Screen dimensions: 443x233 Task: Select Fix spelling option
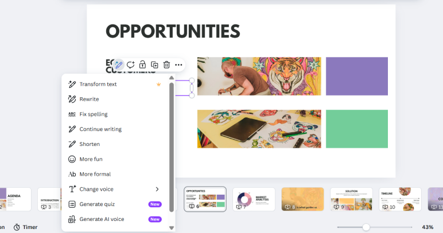coord(114,114)
